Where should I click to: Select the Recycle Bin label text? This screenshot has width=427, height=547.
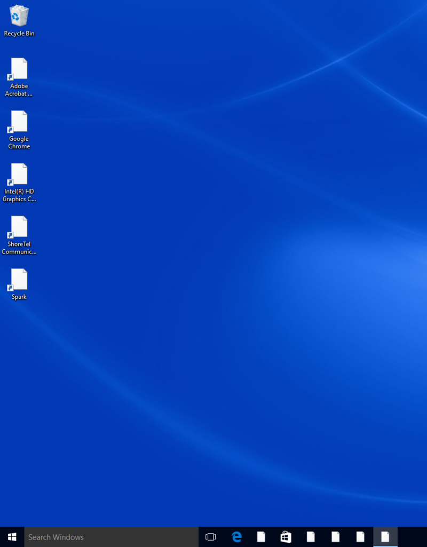(19, 33)
